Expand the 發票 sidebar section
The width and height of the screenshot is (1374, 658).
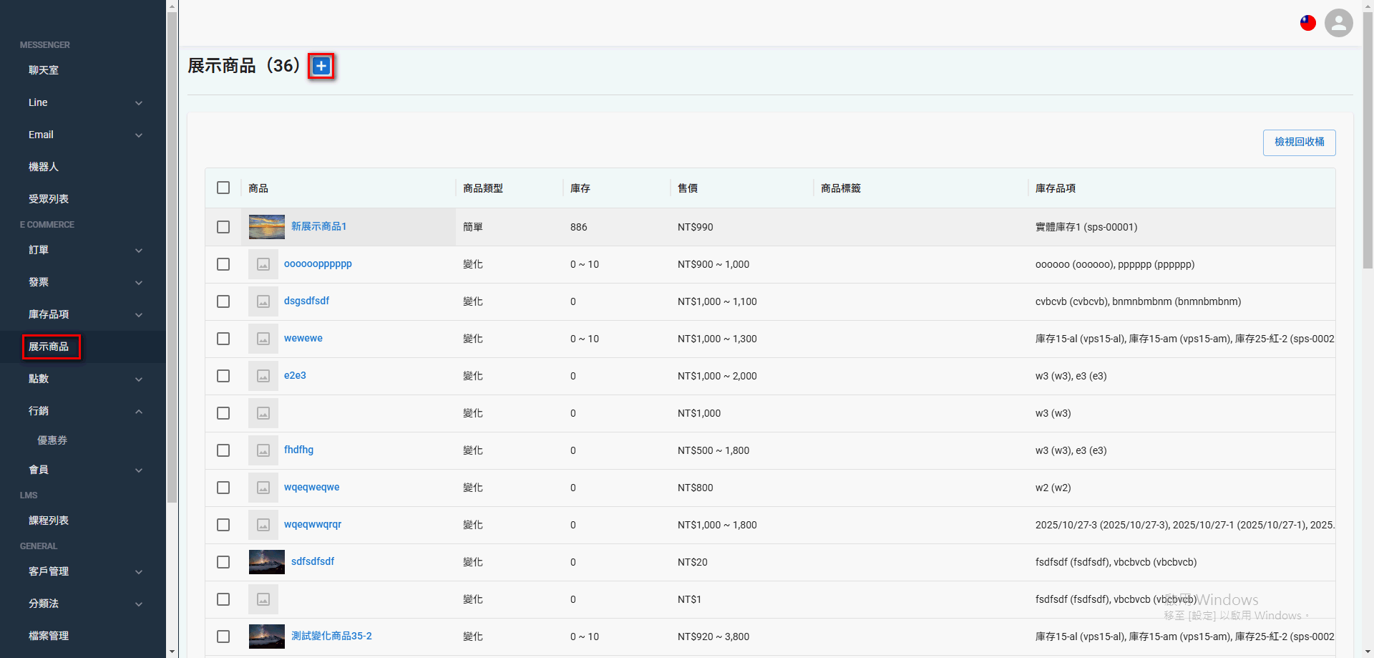click(83, 282)
